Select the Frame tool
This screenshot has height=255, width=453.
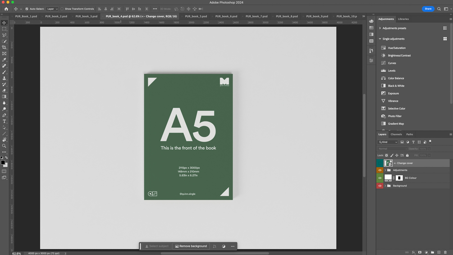point(4,54)
